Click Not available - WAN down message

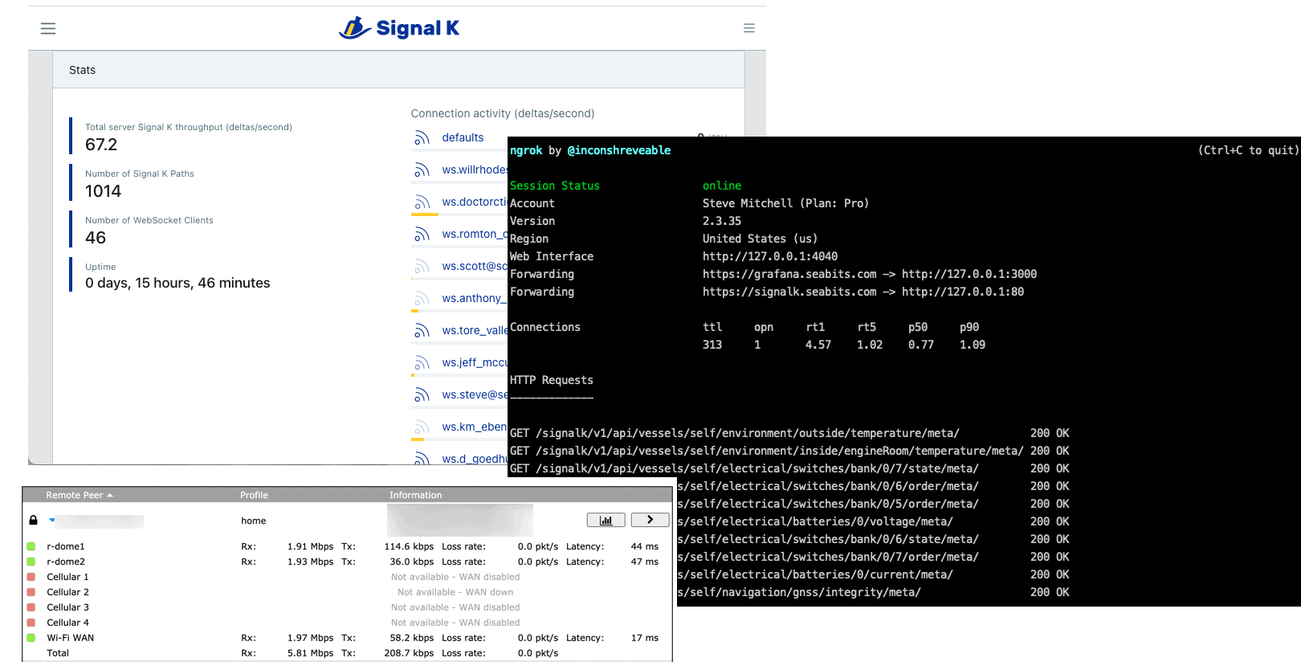455,592
